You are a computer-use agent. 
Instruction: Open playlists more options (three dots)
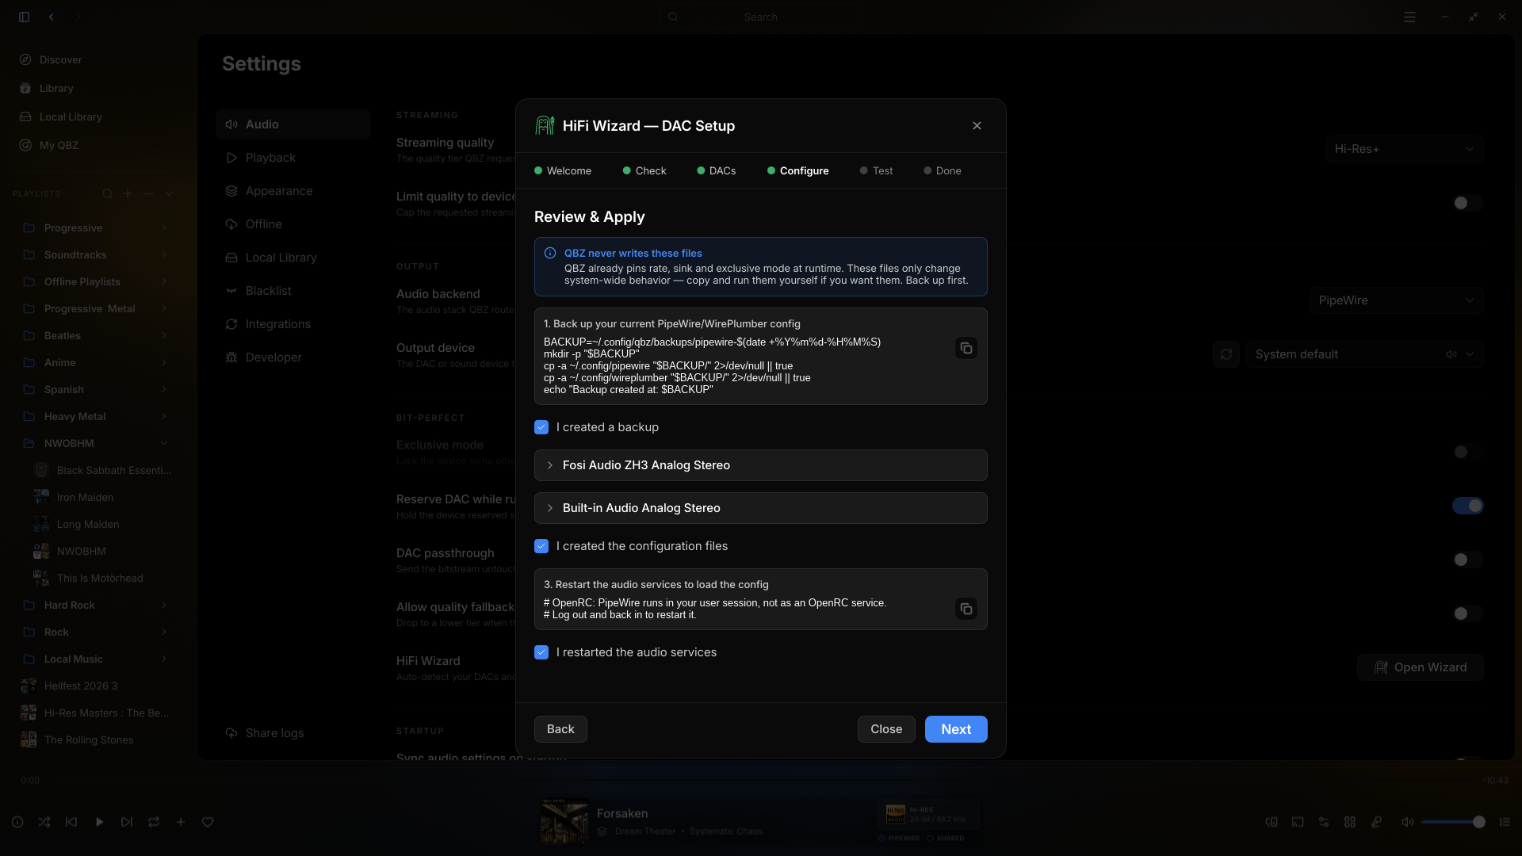148,194
